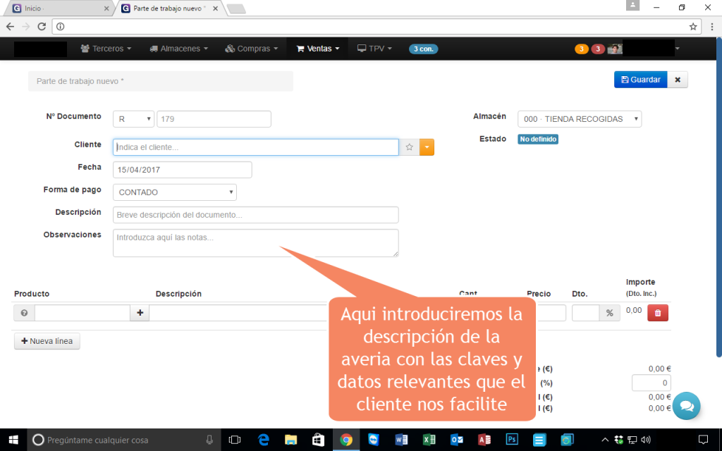This screenshot has height=451, width=722.
Task: Click the orange notification badge showing 3
Action: (581, 49)
